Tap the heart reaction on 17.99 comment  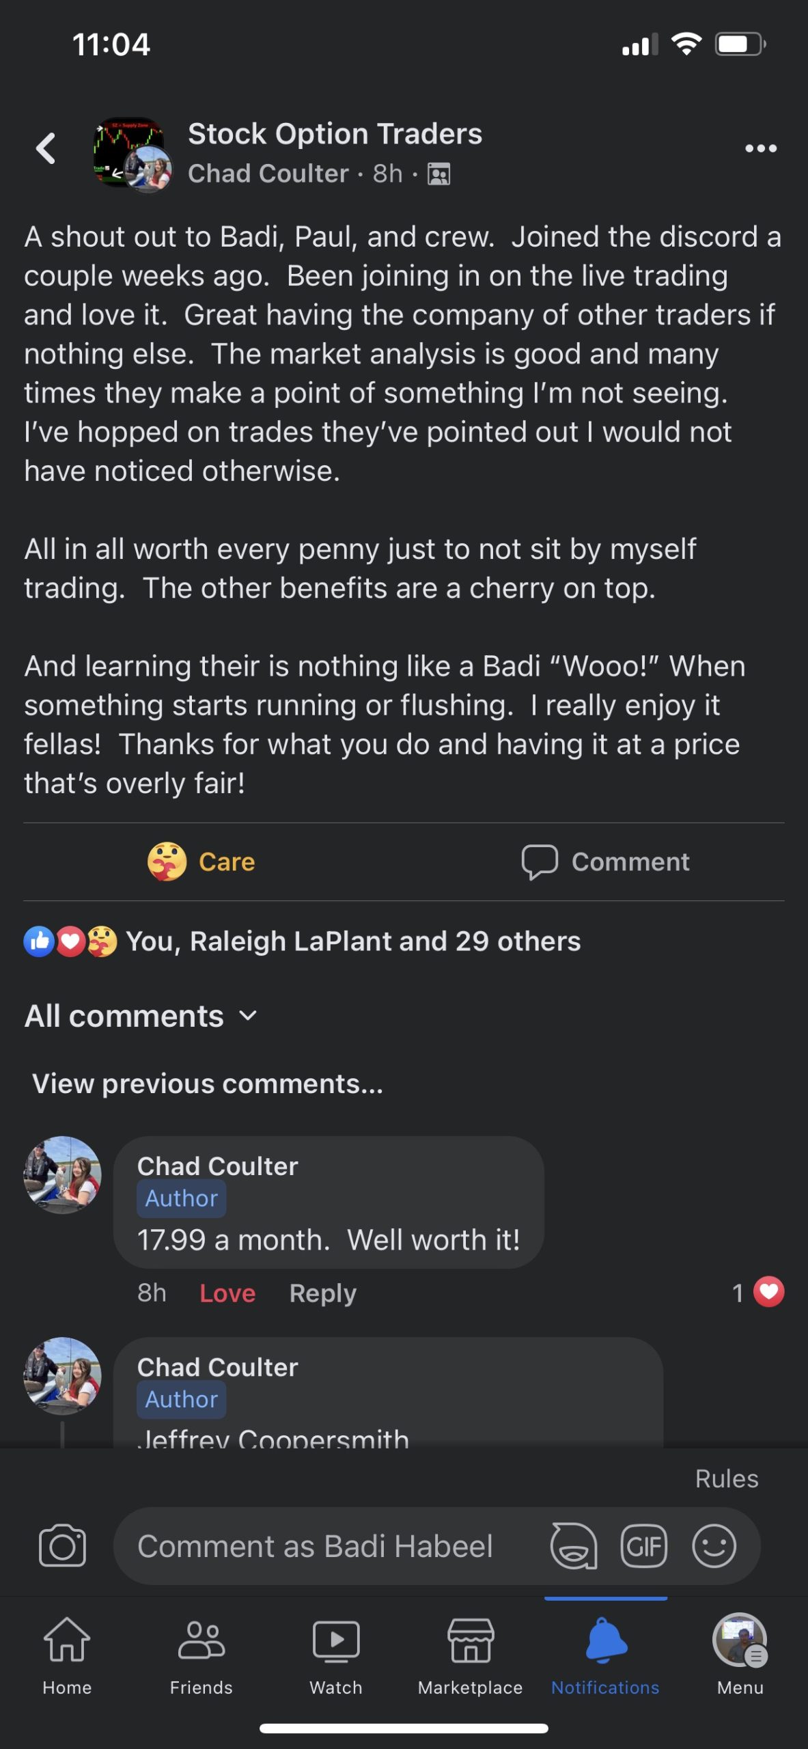coord(768,1292)
